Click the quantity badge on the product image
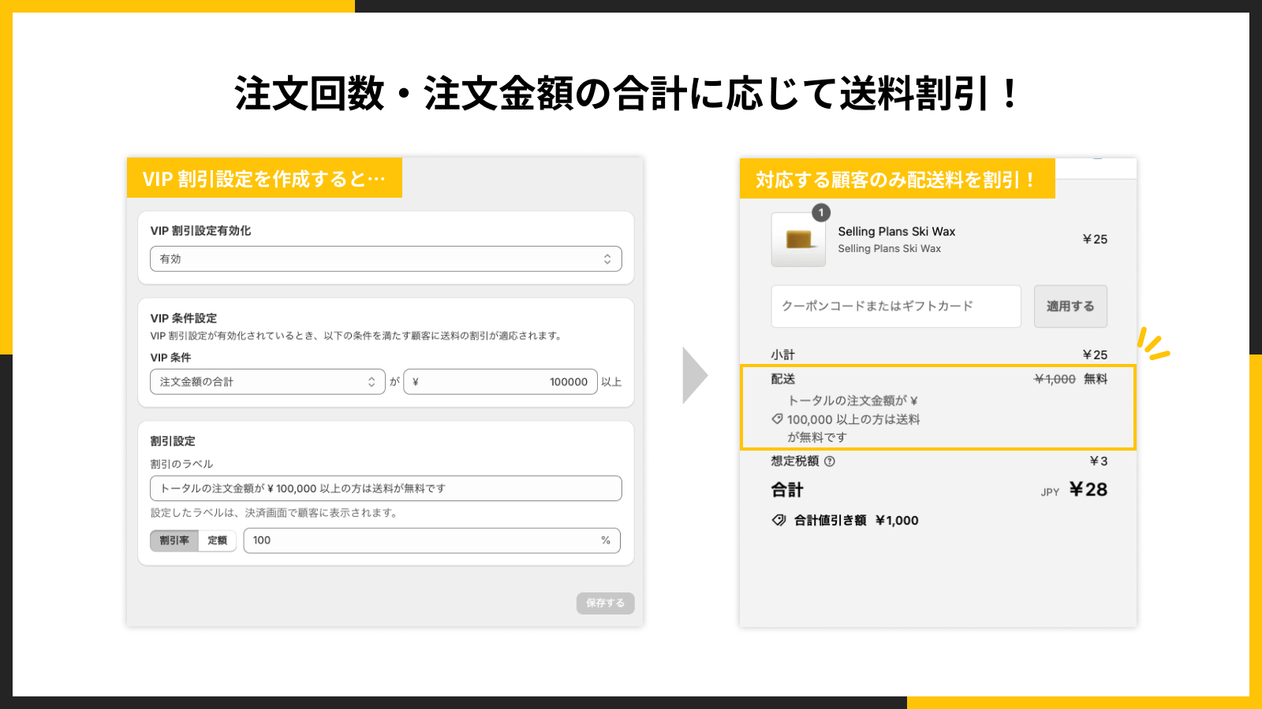 [821, 210]
